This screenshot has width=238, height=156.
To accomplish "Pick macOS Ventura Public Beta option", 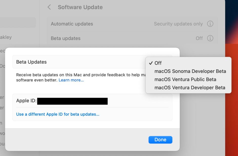I will coord(185,80).
